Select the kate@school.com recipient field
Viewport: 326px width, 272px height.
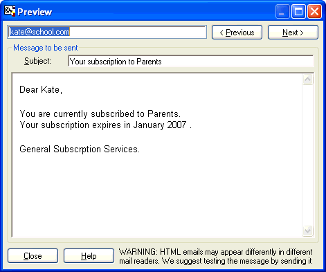107,32
